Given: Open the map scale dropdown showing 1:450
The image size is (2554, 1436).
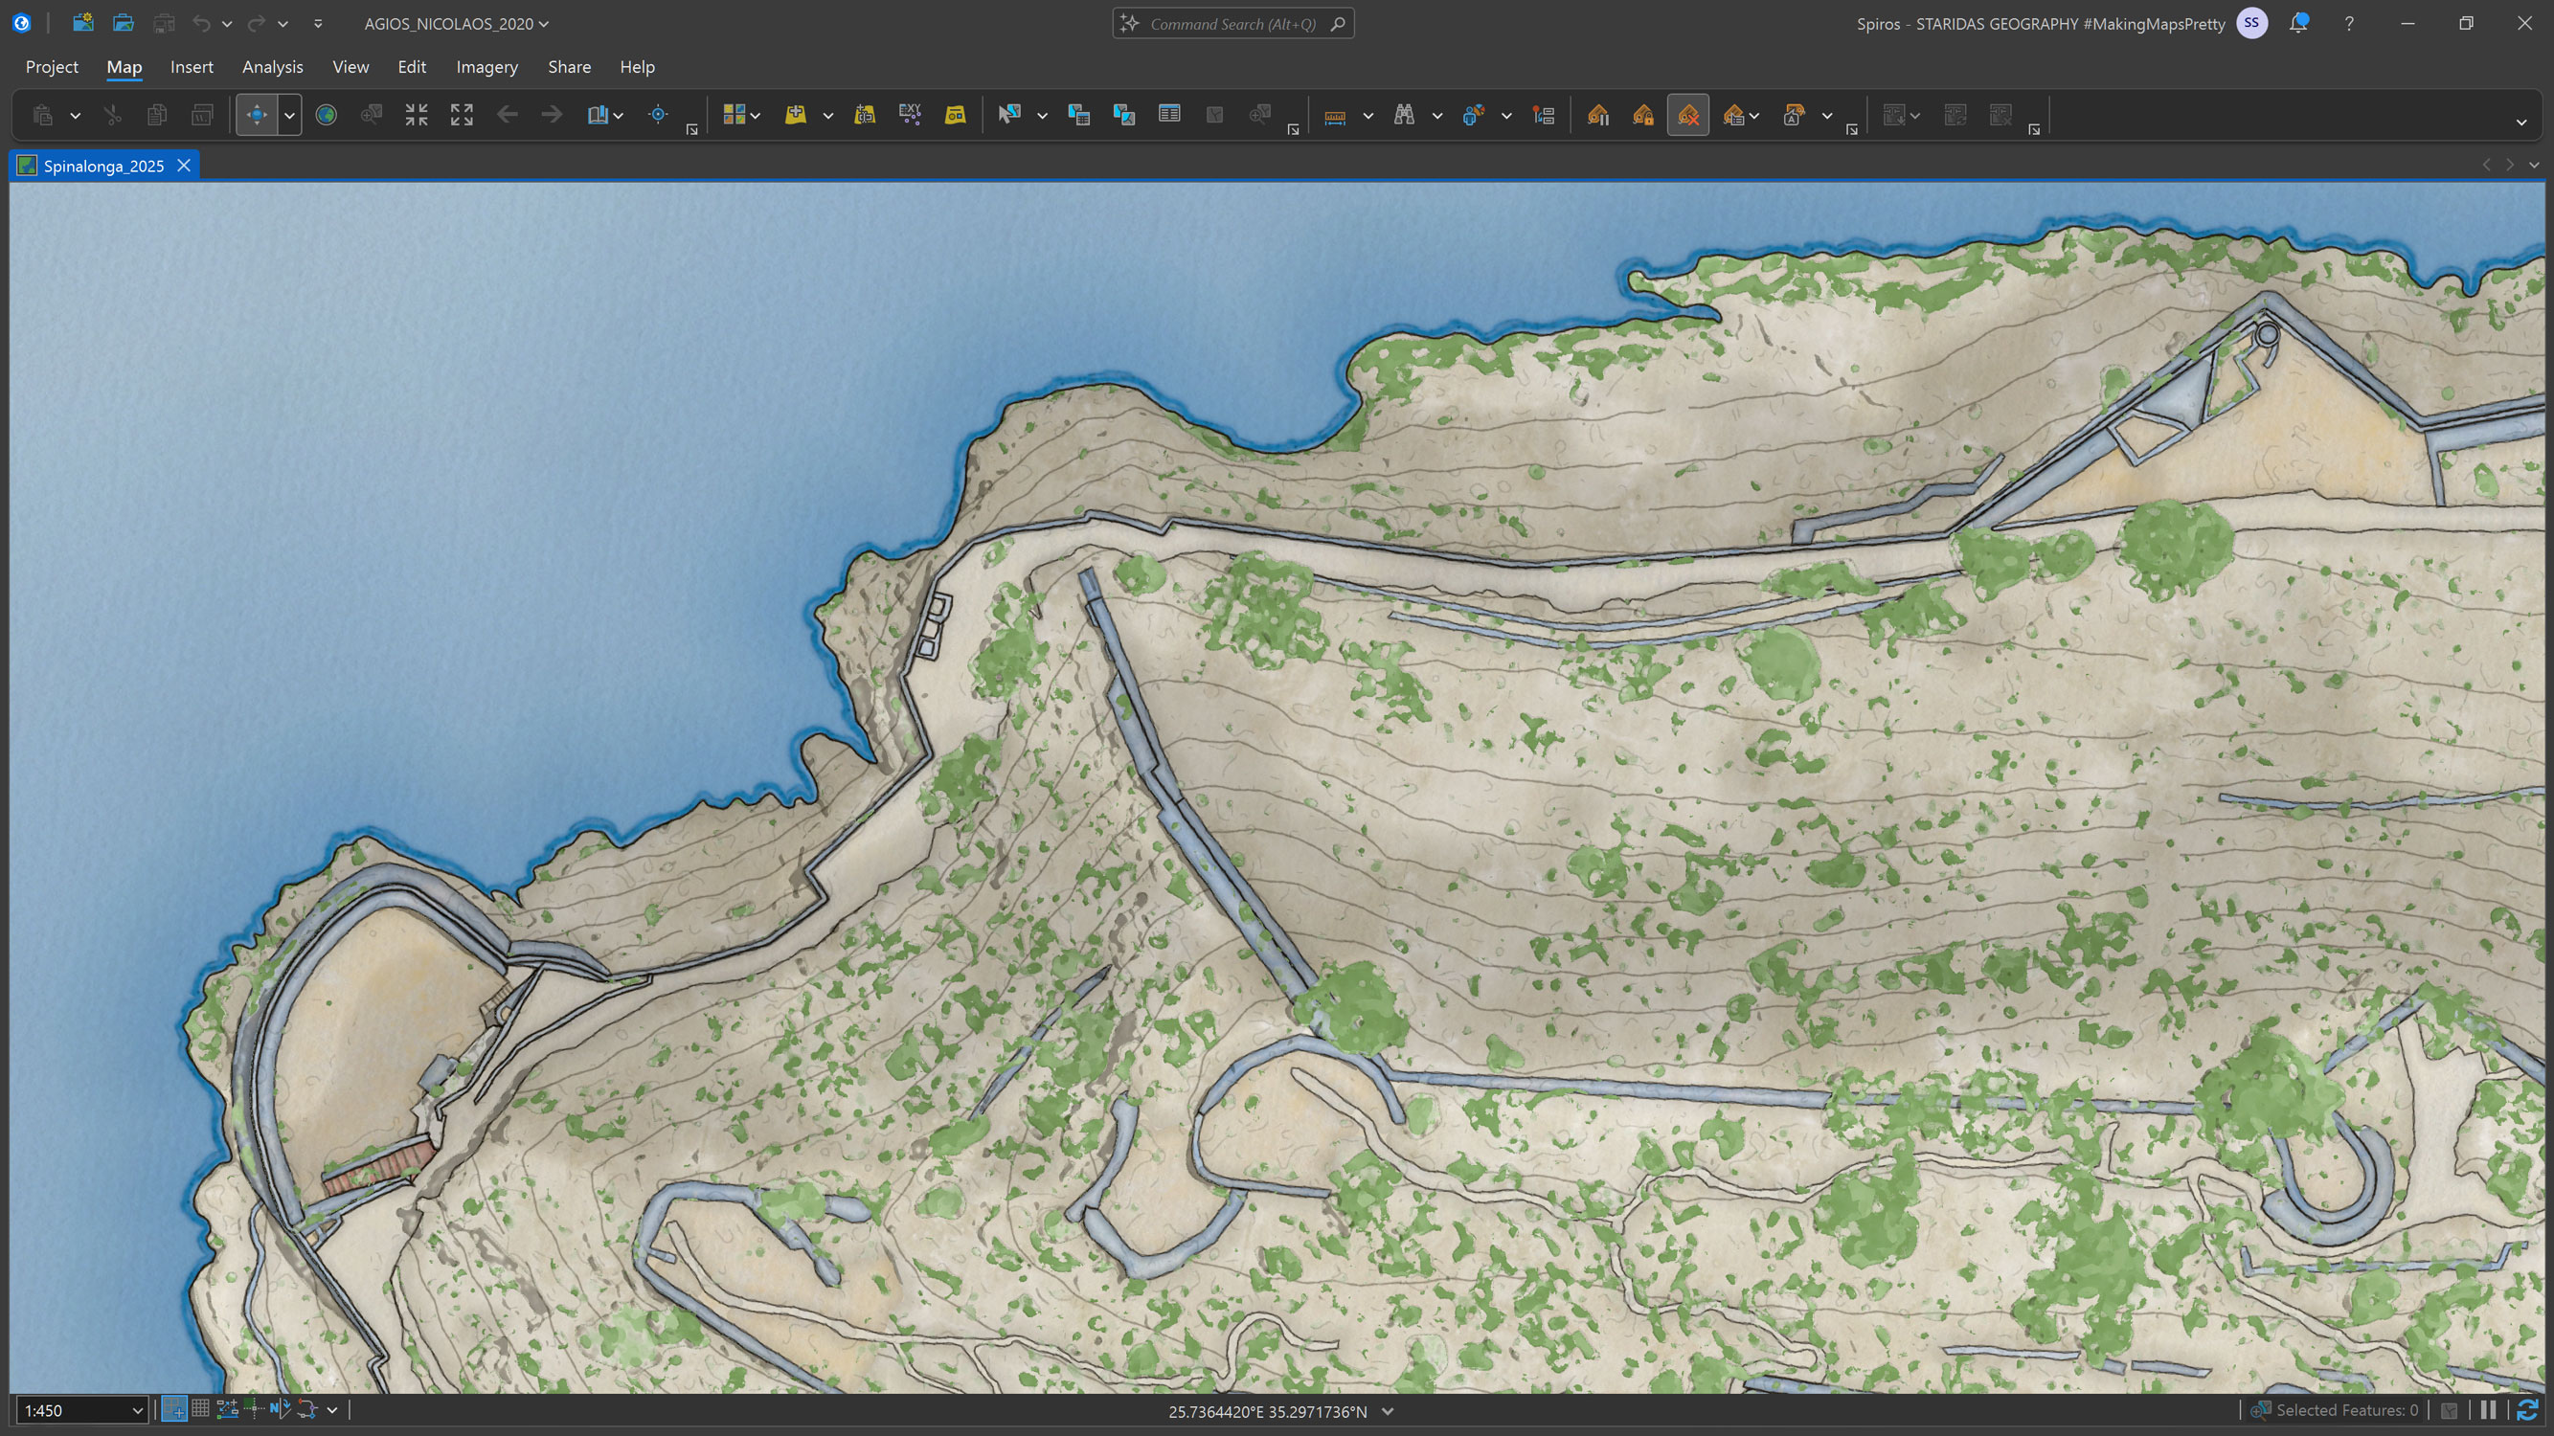Looking at the screenshot, I should pyautogui.click(x=138, y=1410).
